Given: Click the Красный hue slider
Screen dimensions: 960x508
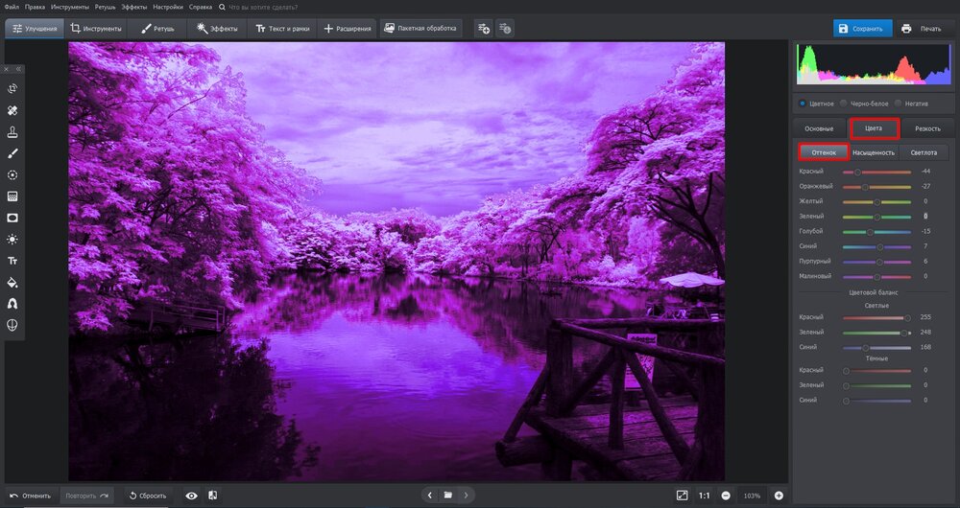Looking at the screenshot, I should pyautogui.click(x=876, y=172).
